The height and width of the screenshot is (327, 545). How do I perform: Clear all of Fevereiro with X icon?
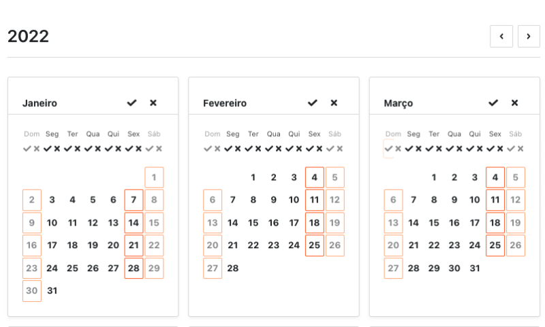[334, 103]
